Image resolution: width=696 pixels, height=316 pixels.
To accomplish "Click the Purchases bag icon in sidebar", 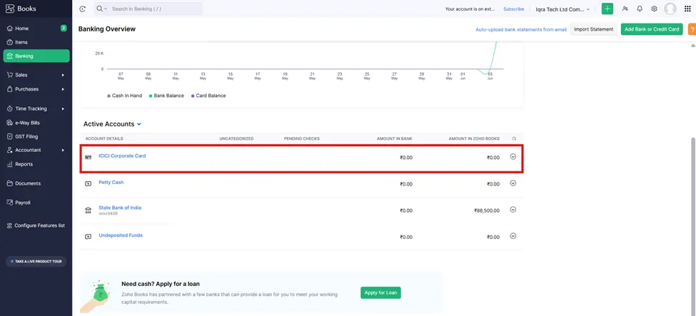I will click(10, 89).
